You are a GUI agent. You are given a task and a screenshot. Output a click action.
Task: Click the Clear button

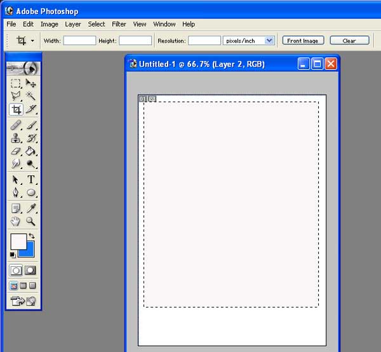pyautogui.click(x=349, y=41)
